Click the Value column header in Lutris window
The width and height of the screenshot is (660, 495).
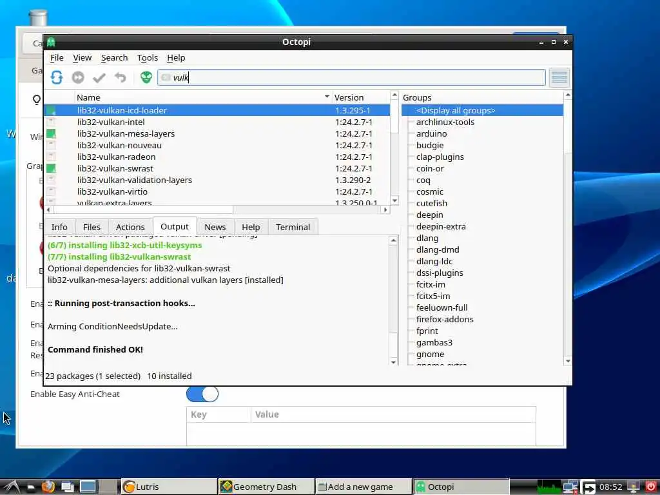393,414
